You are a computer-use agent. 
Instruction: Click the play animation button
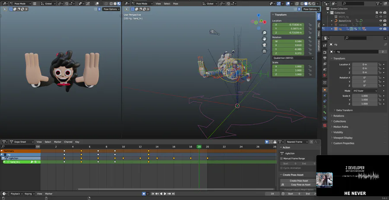coord(166,194)
